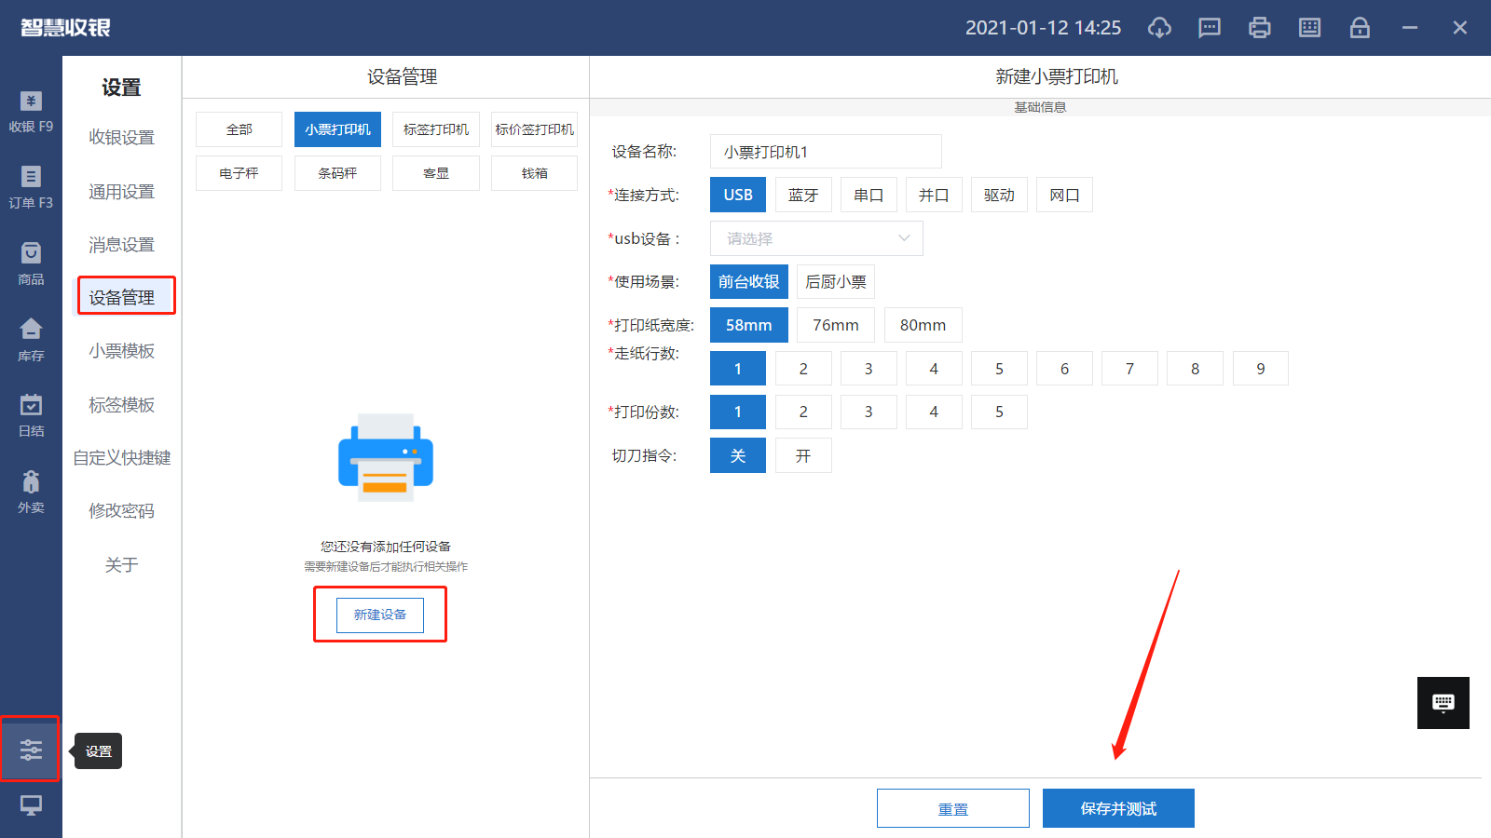
Task: Click the 保存并测试 button
Action: pyautogui.click(x=1117, y=808)
